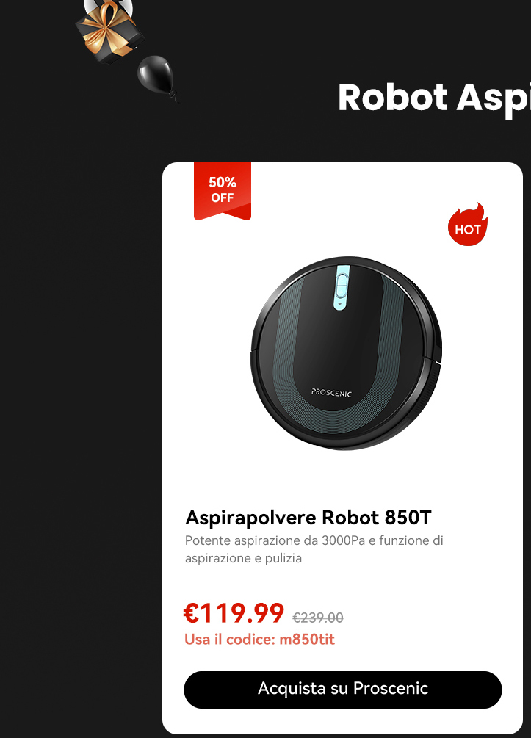Click the 'Potente aspirazione da 3000Pa' description line
The image size is (531, 738).
tap(314, 540)
